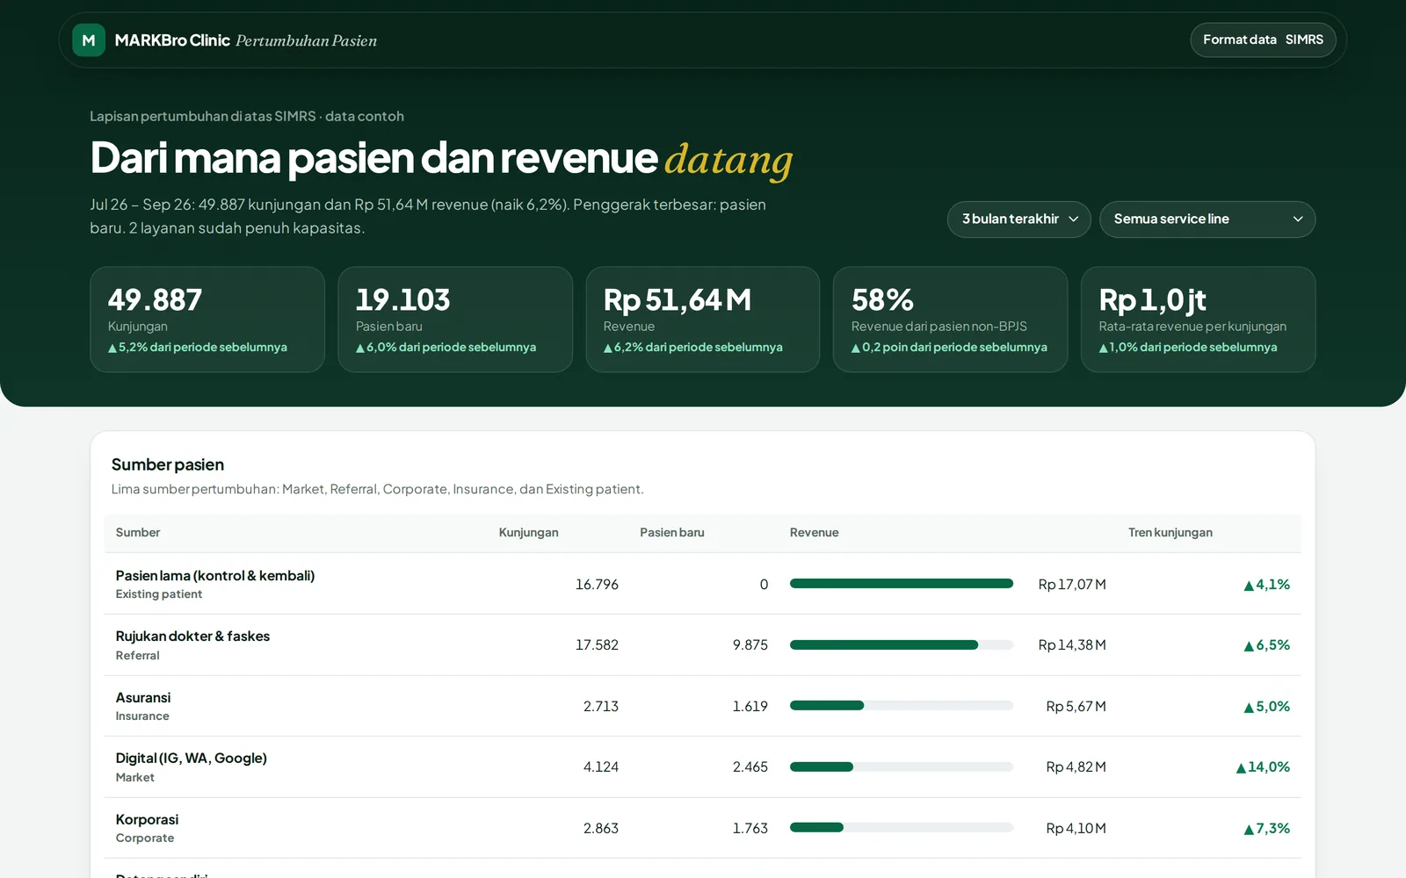Click the Rp 14,38 M revenue bar
The image size is (1406, 878).
[x=902, y=645]
